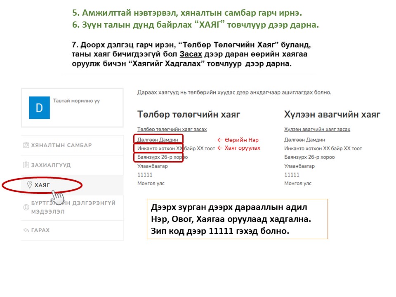Click the Хүлээн авагчийн хаяг засах link
The width and height of the screenshot is (396, 297).
pyautogui.click(x=317, y=130)
